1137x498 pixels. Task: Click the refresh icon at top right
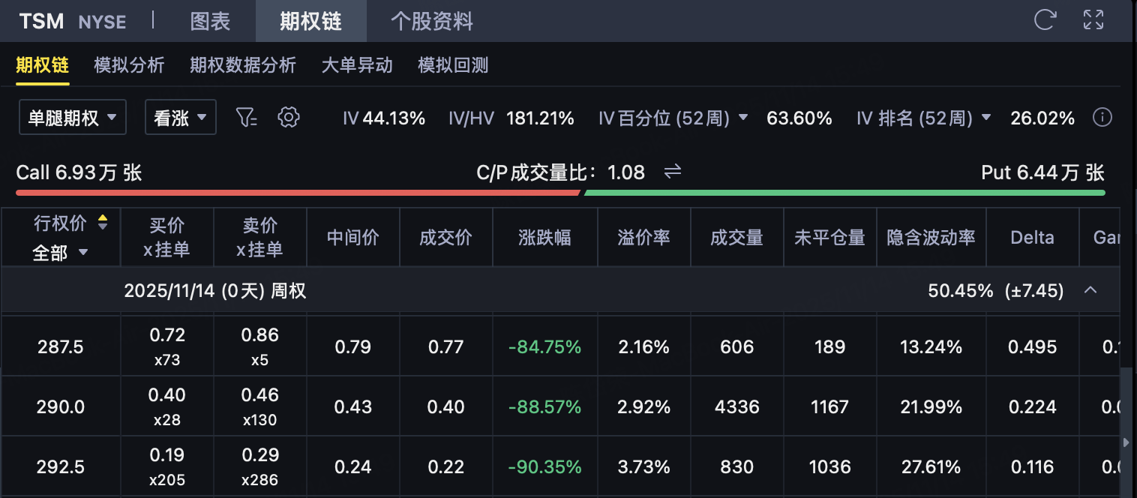pos(1045,19)
